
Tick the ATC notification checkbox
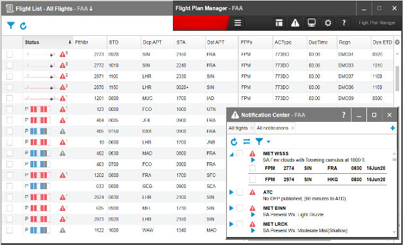[240, 192]
